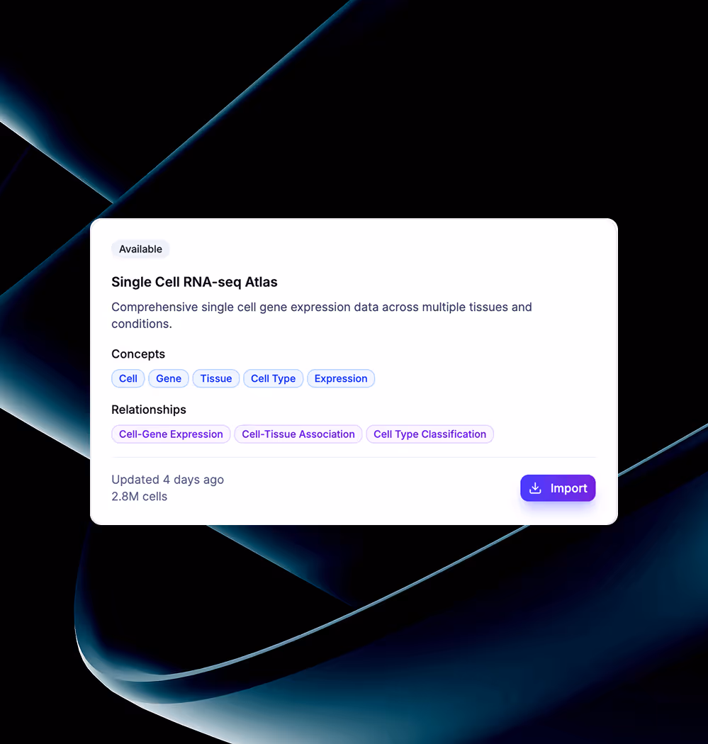Click the divider line above the footer
The image size is (708, 744).
point(354,458)
